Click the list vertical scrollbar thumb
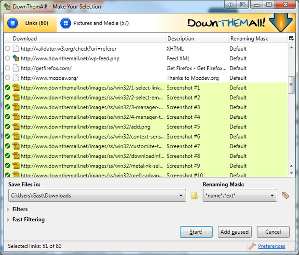This screenshot has height=255, width=299. point(291,85)
